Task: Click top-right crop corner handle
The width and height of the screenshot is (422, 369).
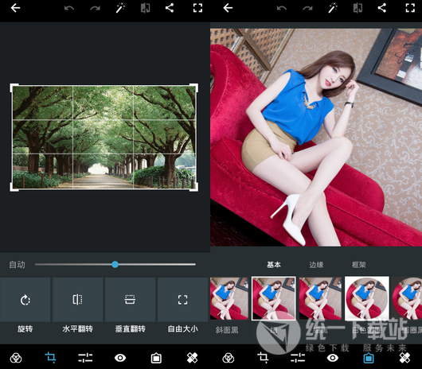Action: (195, 87)
